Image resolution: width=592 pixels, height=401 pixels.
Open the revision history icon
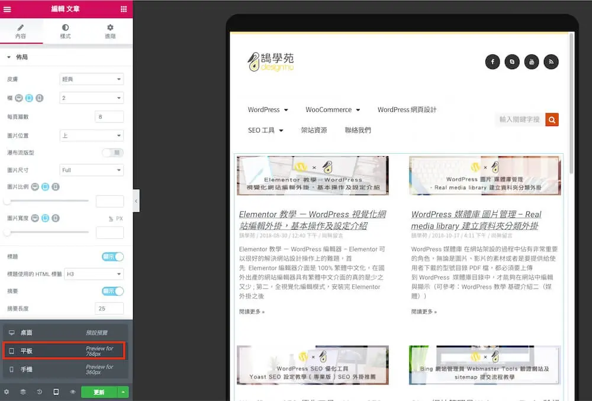[40, 392]
